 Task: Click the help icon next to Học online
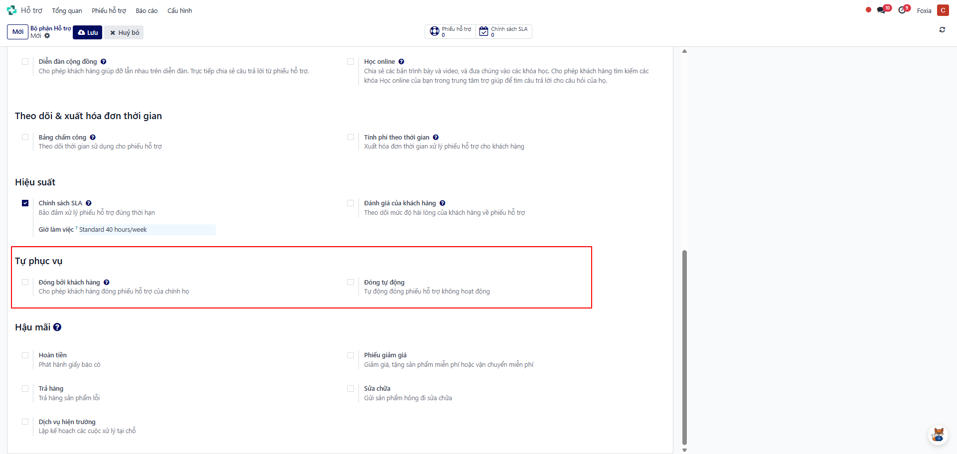[x=401, y=62]
